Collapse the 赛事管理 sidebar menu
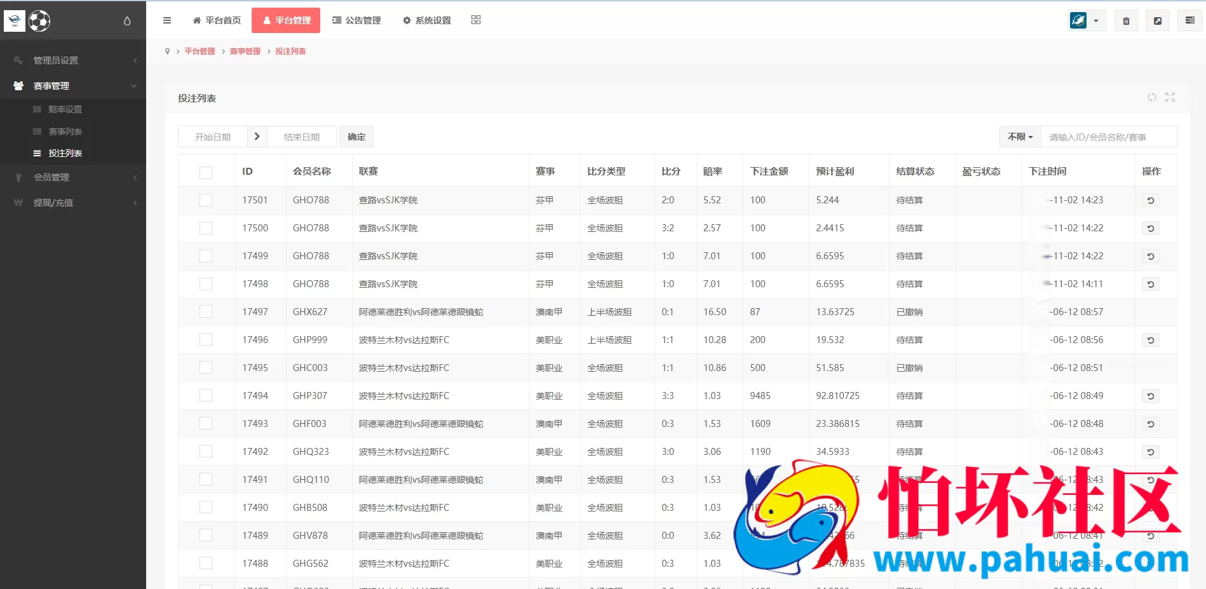1206x589 pixels. (73, 86)
